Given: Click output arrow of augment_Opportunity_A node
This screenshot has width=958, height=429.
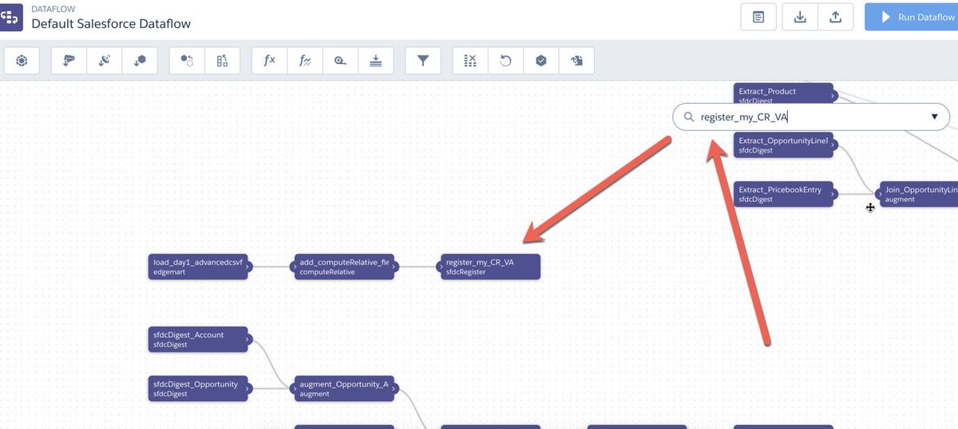Looking at the screenshot, I should (394, 388).
